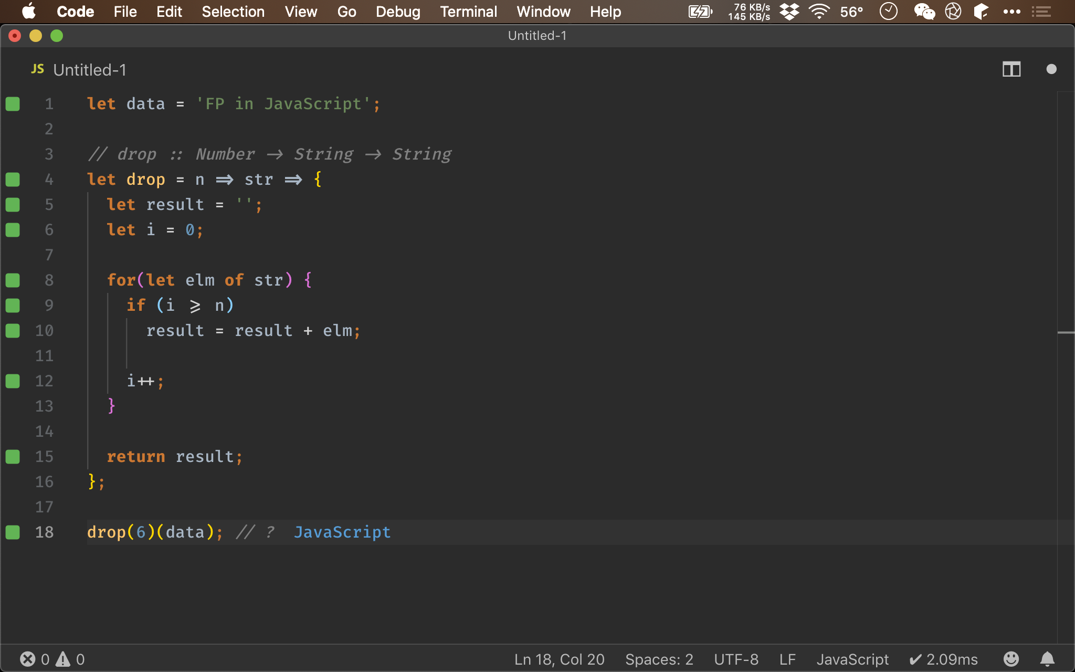The width and height of the screenshot is (1075, 672).
Task: Click the minimap scrollbar marker
Action: click(x=1066, y=332)
